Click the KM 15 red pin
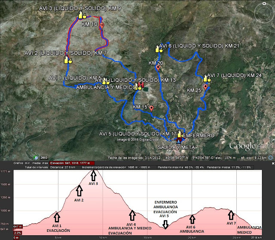 (x=151, y=109)
